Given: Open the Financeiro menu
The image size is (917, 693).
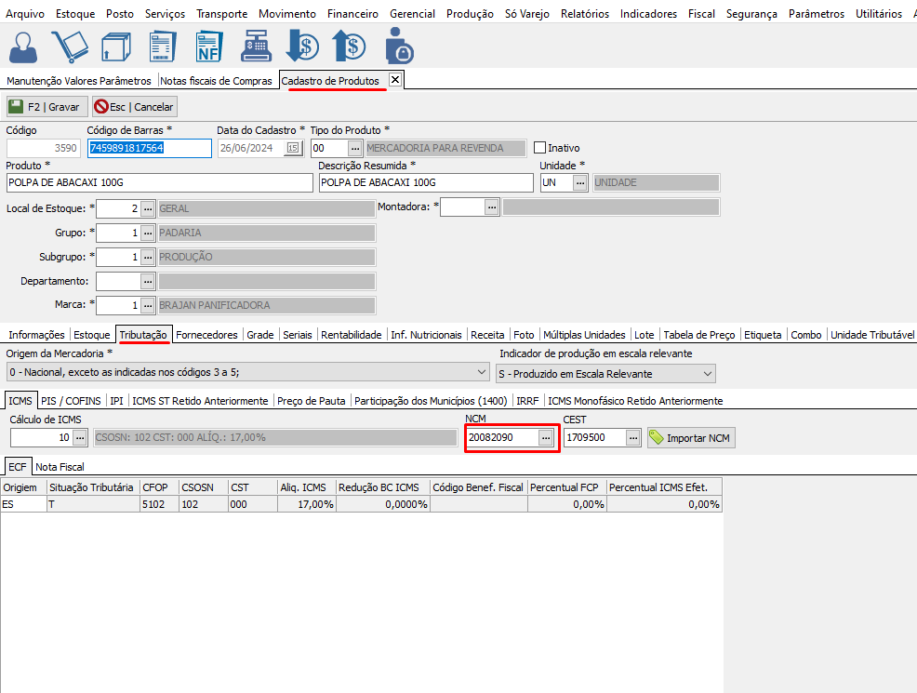Looking at the screenshot, I should 352,14.
